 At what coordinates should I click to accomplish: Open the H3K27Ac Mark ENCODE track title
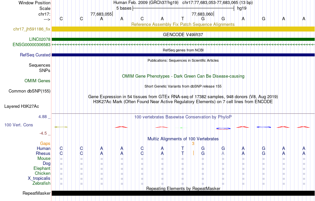pyautogui.click(x=183, y=102)
